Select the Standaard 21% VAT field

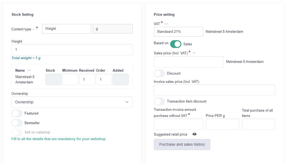click(178, 31)
